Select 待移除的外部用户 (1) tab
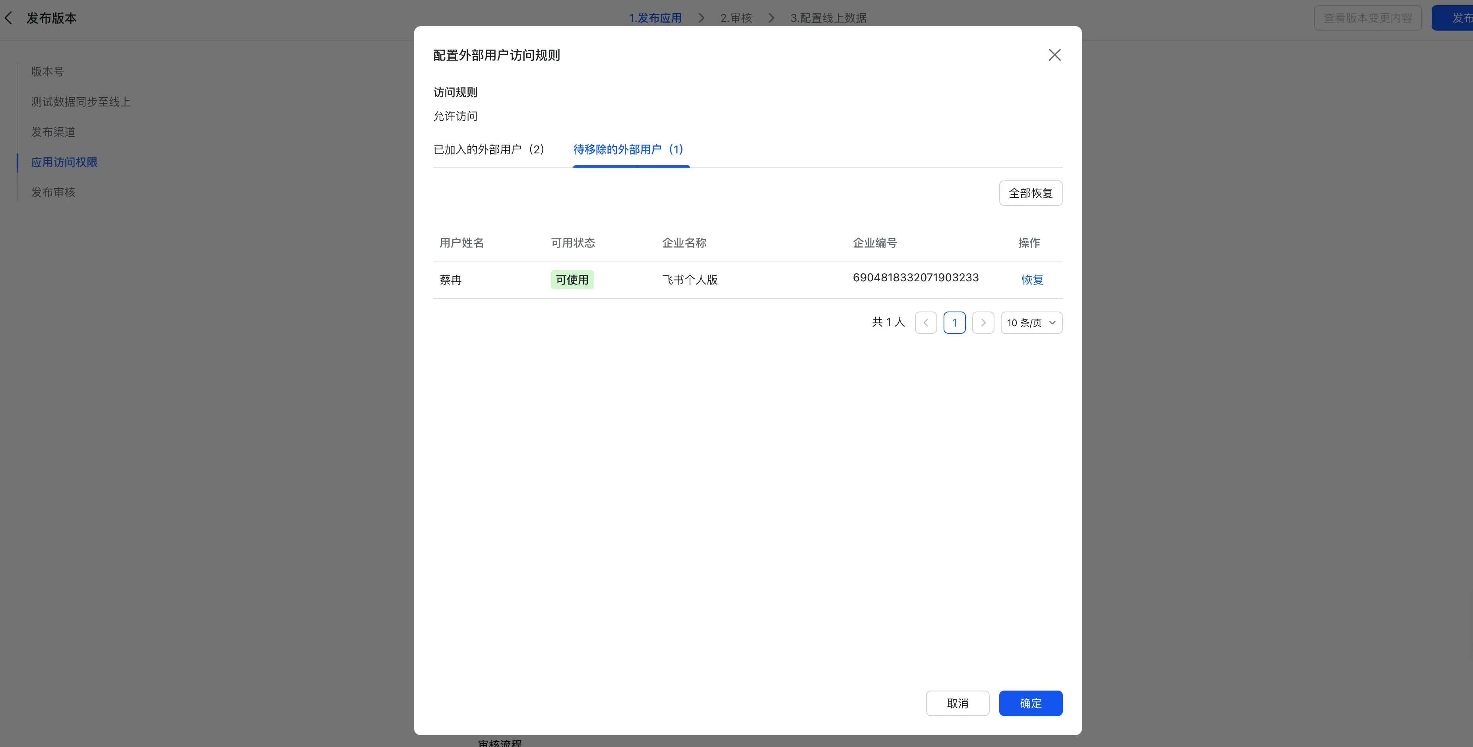 [628, 149]
